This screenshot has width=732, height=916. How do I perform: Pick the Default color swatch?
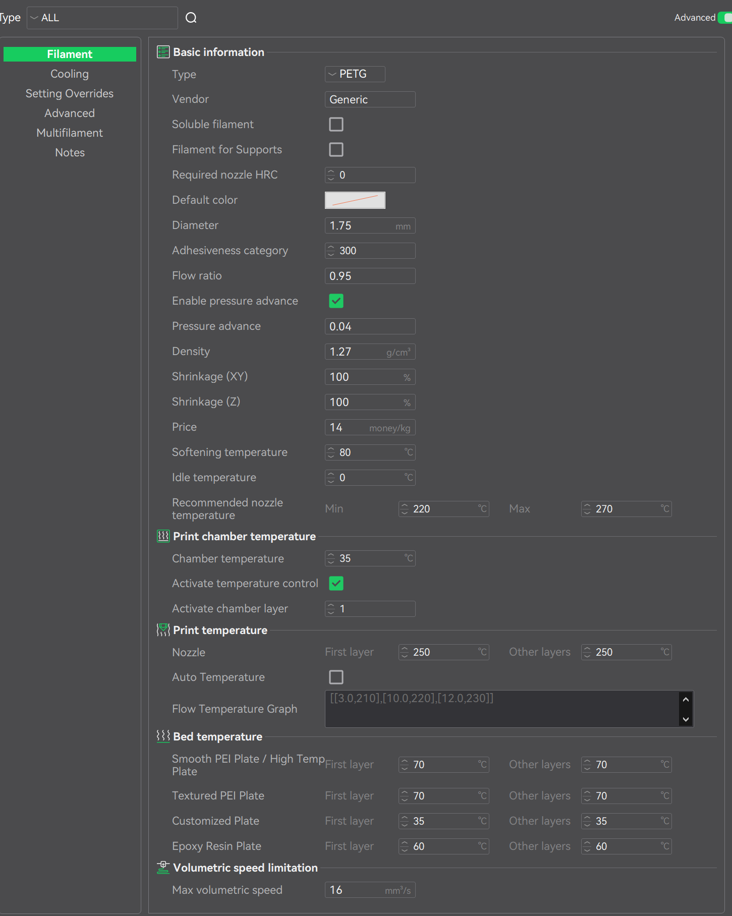tap(355, 200)
